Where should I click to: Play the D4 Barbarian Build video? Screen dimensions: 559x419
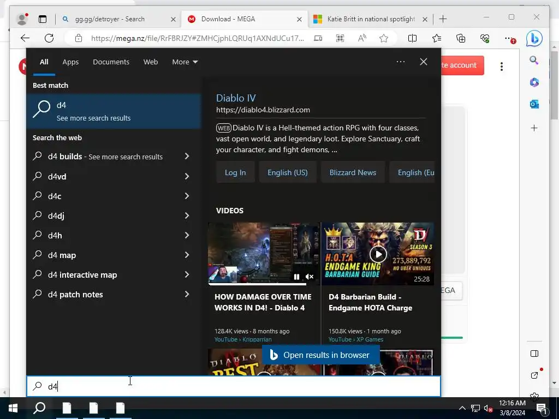[x=378, y=254]
